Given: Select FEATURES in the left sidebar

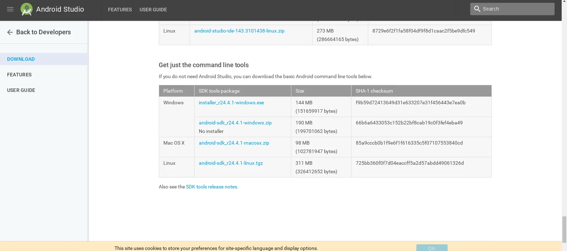Looking at the screenshot, I should click(x=19, y=75).
